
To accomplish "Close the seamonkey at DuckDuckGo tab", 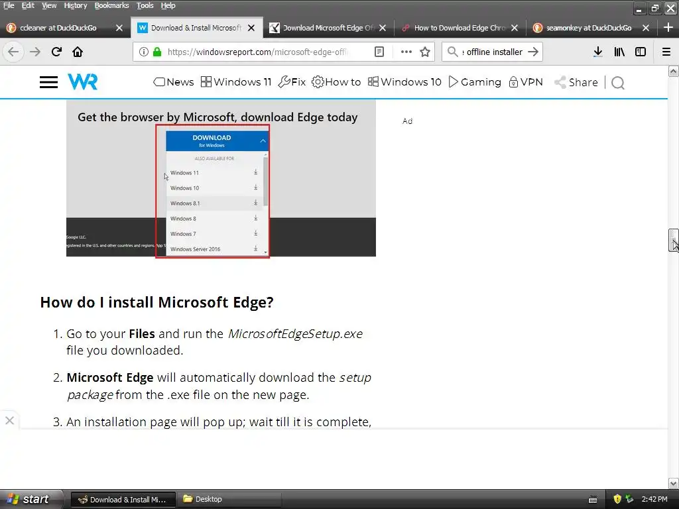I will click(646, 28).
